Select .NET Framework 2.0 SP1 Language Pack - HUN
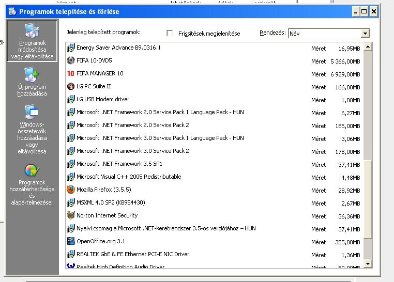 [x=214, y=113]
